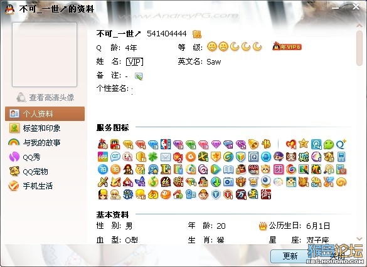This screenshot has width=367, height=267.
Task: Click the name value [VIP]
Action: (x=134, y=61)
